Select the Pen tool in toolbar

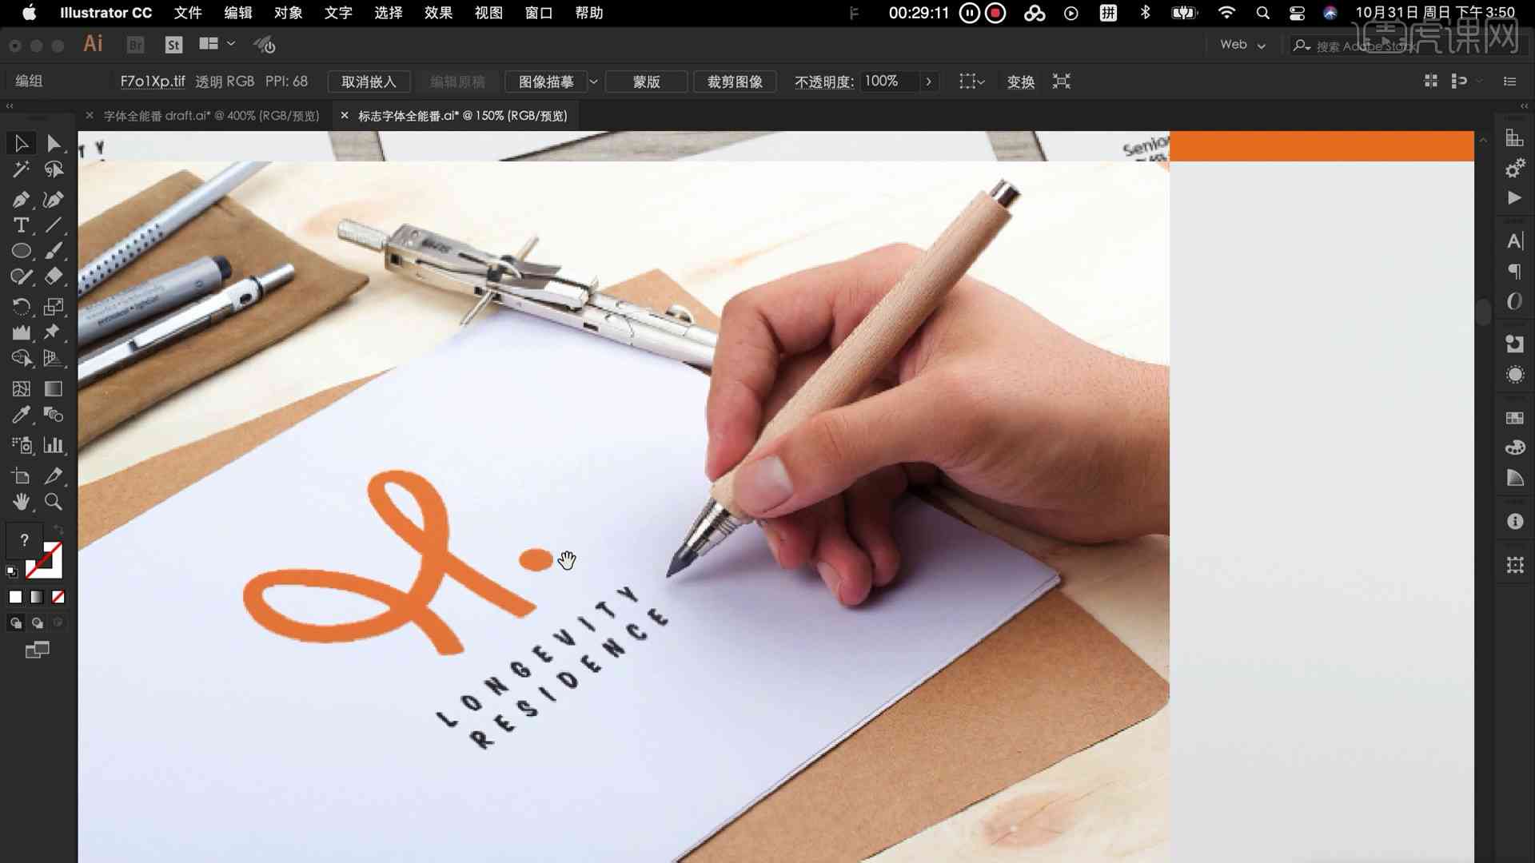point(20,199)
